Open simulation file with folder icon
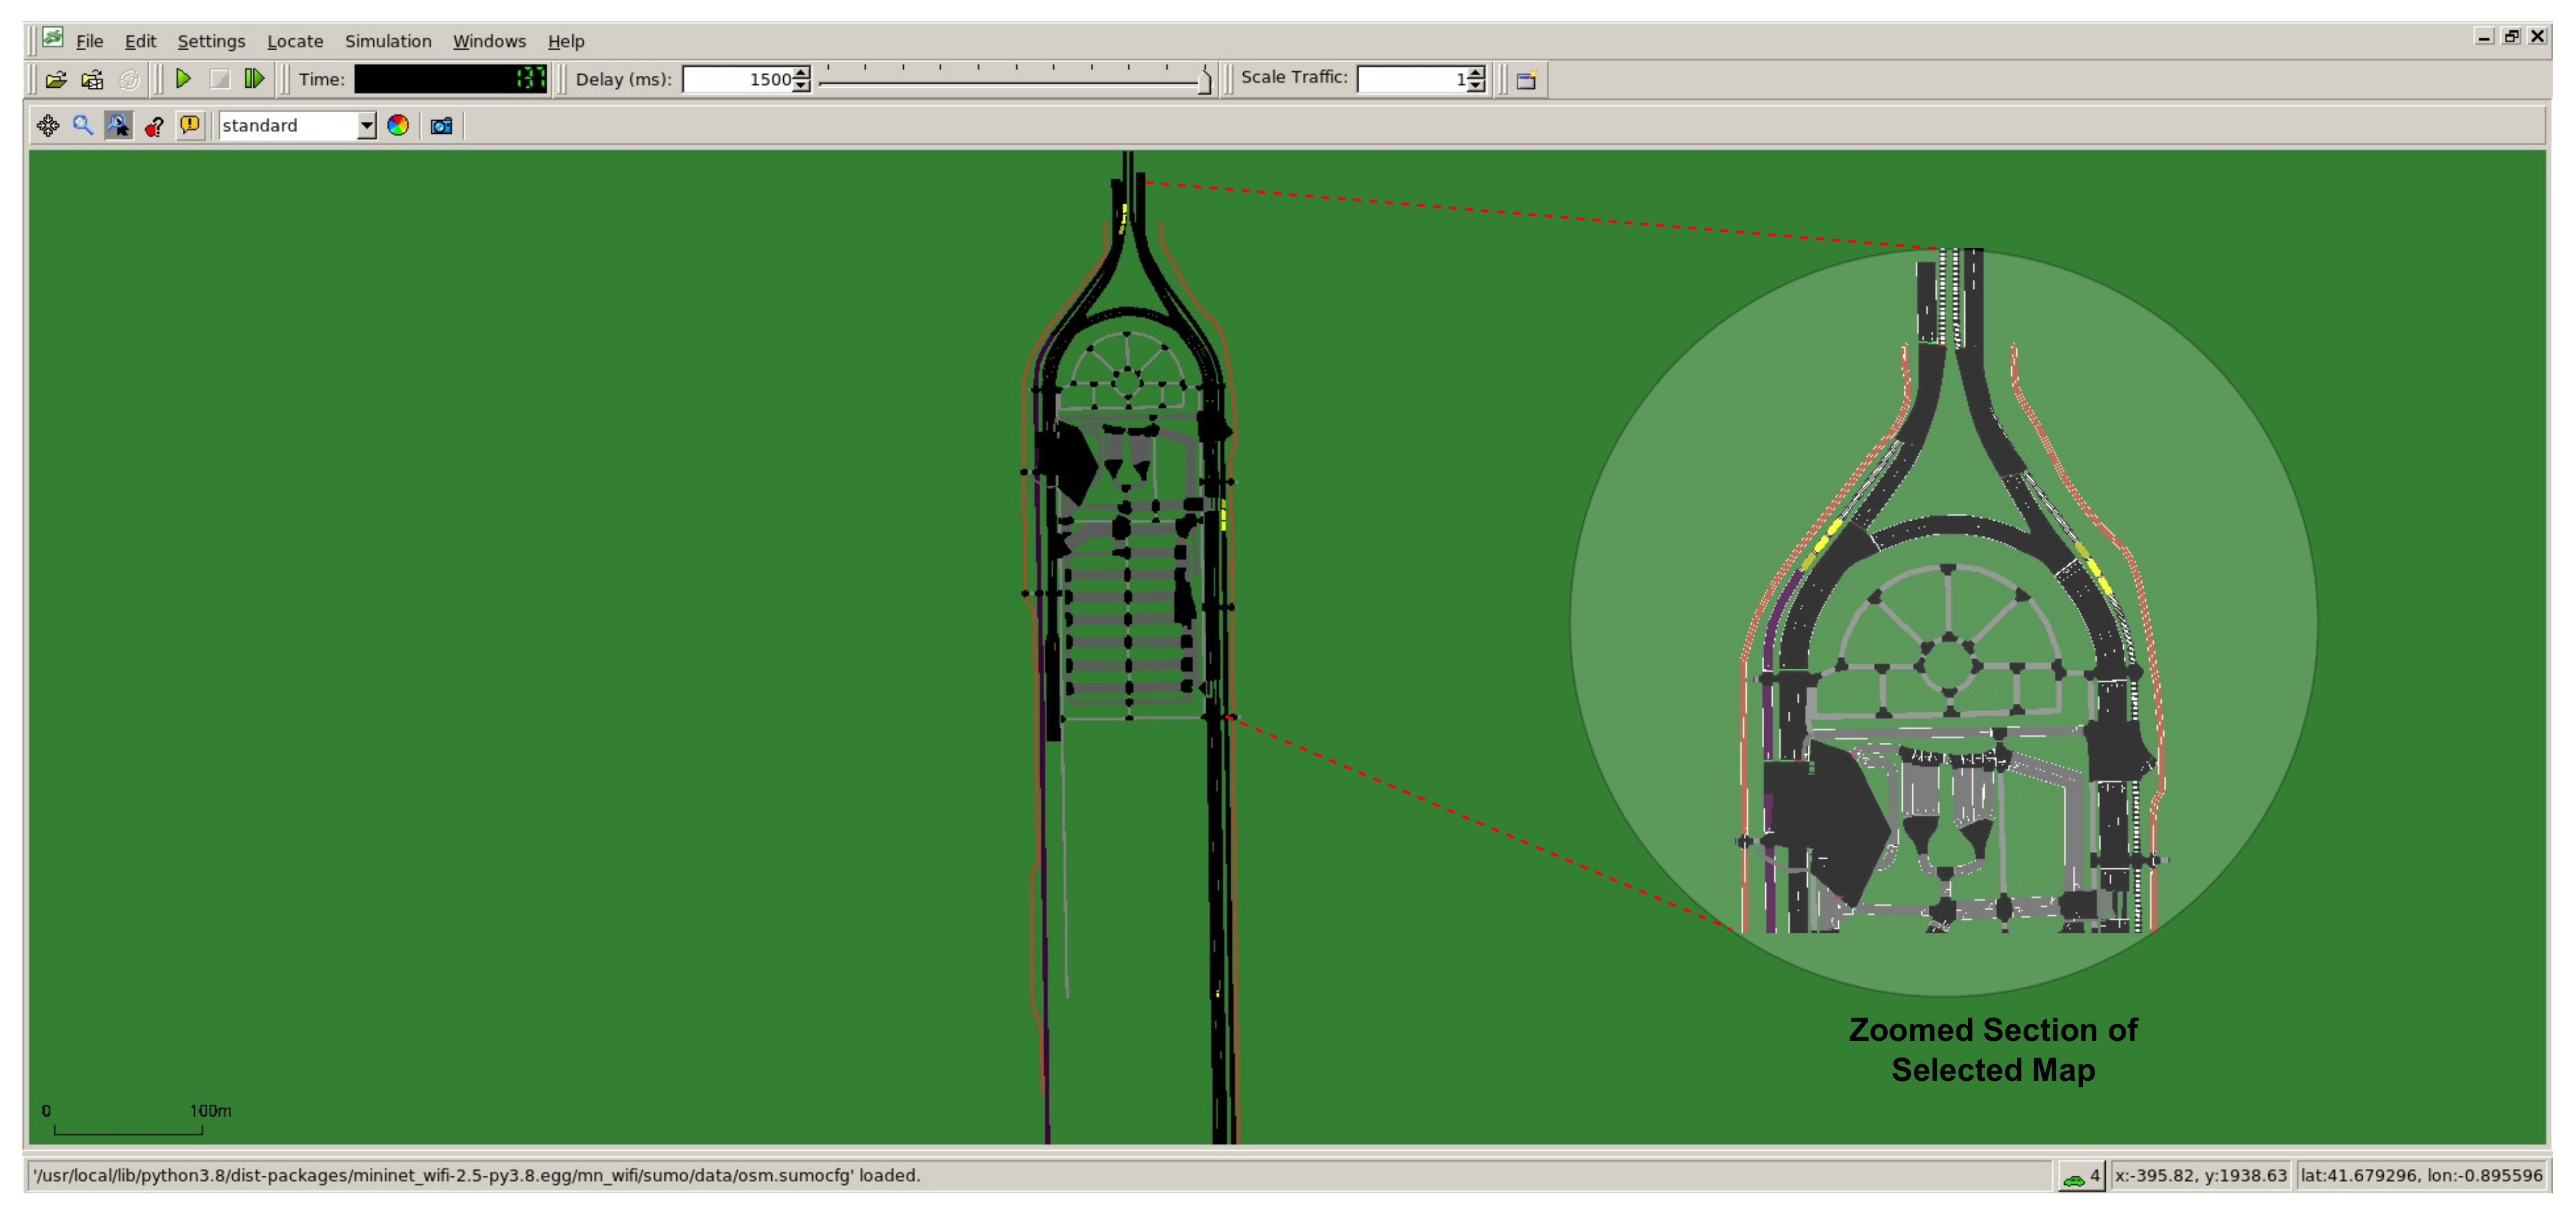2576x1211 pixels. (56, 80)
